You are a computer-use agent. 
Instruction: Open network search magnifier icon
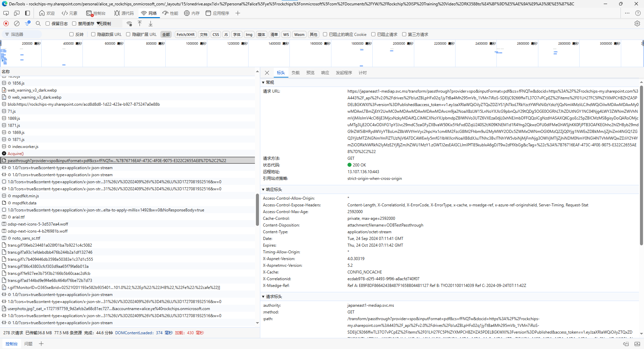click(38, 23)
